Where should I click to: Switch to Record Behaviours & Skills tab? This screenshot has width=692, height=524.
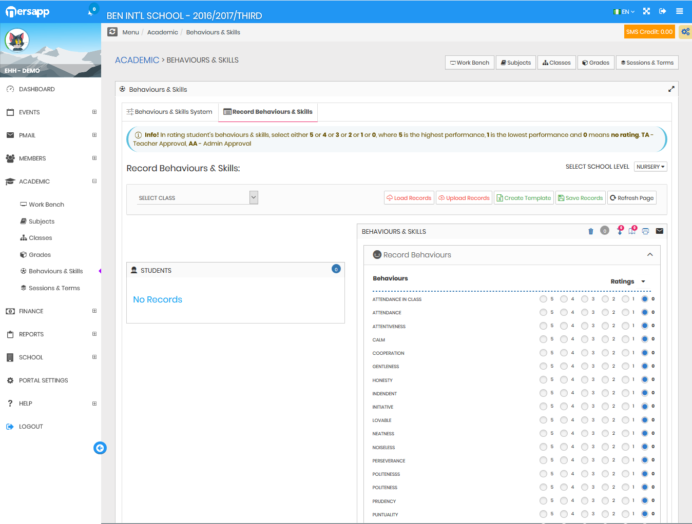[268, 112]
